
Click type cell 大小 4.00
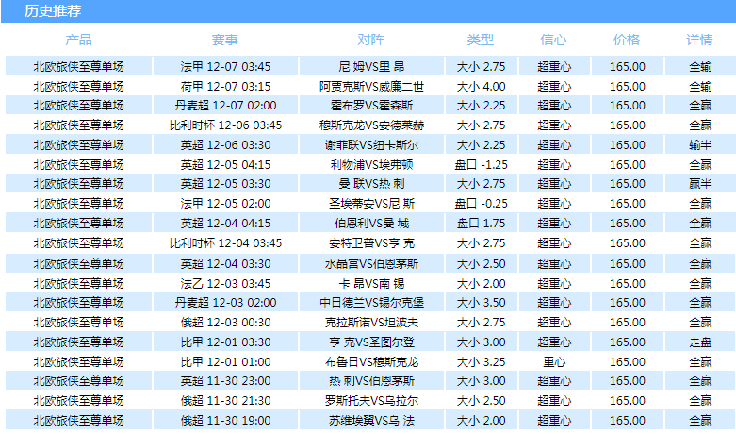(x=482, y=86)
